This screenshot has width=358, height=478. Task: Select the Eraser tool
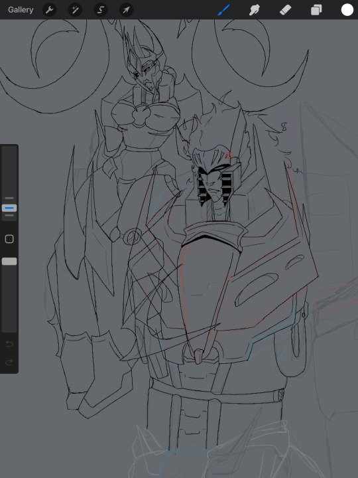pyautogui.click(x=285, y=10)
